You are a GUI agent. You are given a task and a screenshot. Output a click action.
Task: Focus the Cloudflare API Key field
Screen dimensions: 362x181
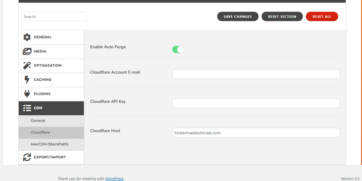[x=256, y=104]
